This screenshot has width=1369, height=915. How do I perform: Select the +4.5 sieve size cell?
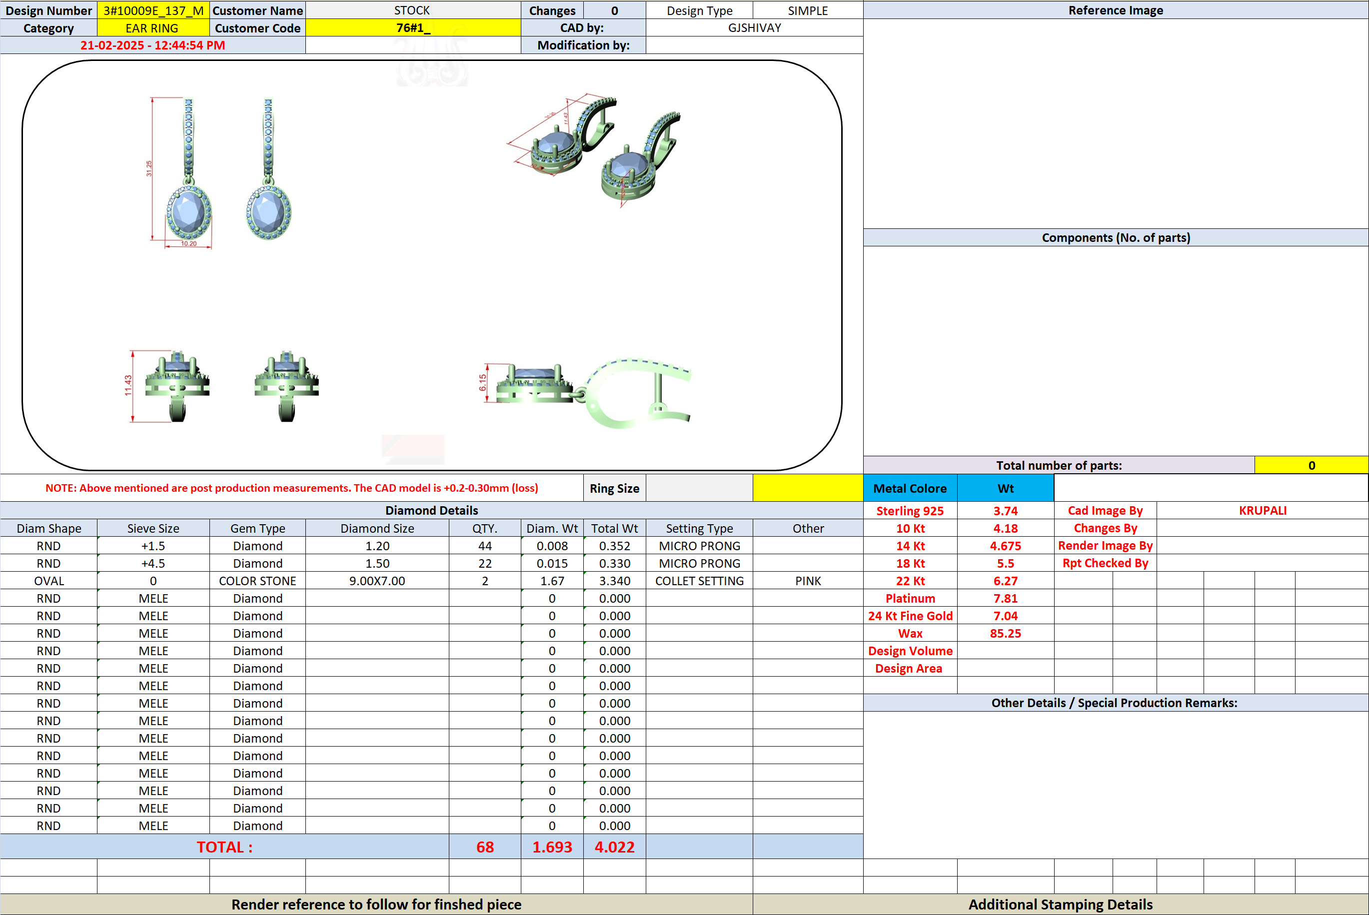[153, 563]
